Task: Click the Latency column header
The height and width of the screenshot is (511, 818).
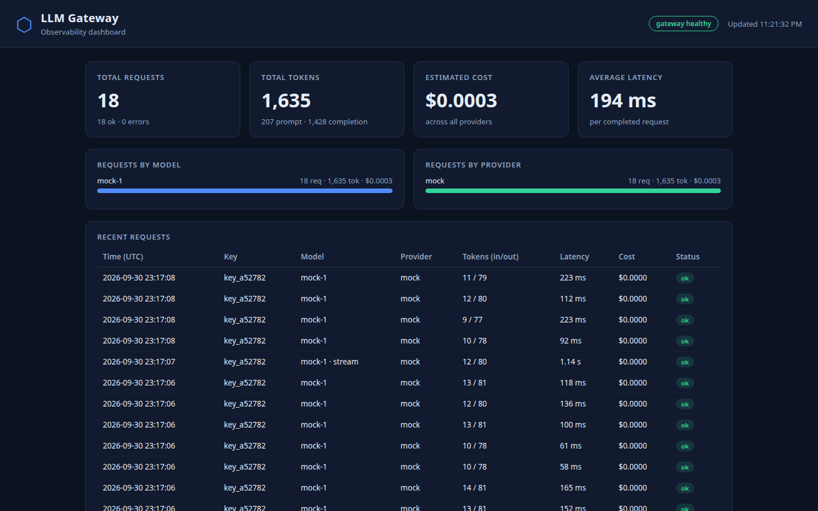Action: [x=574, y=257]
